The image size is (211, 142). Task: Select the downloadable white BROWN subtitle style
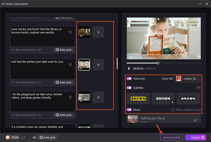pyautogui.click(x=163, y=99)
